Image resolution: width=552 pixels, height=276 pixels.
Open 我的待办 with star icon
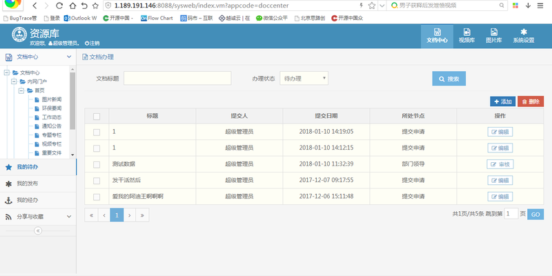pos(38,167)
